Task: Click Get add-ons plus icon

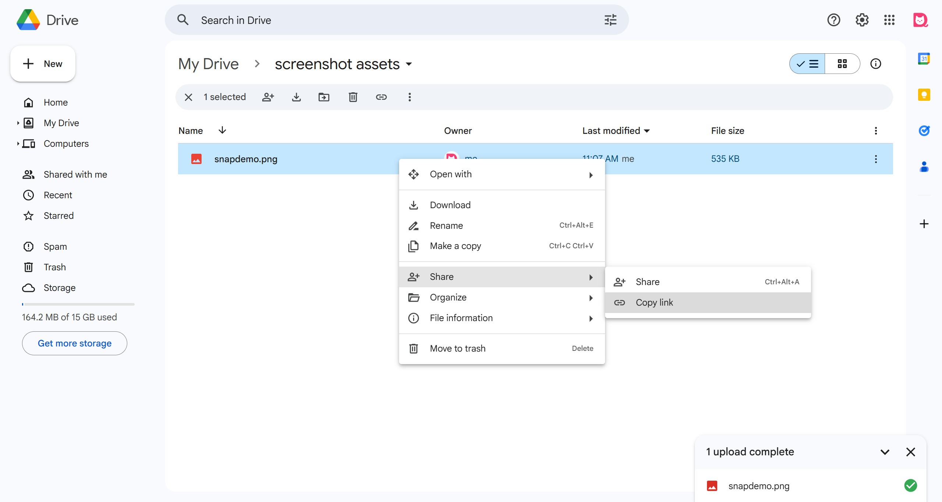Action: pos(924,224)
